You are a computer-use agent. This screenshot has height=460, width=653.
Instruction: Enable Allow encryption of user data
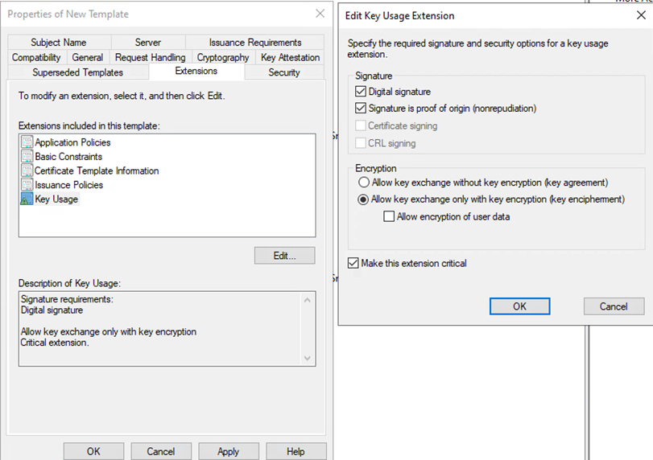(x=390, y=216)
